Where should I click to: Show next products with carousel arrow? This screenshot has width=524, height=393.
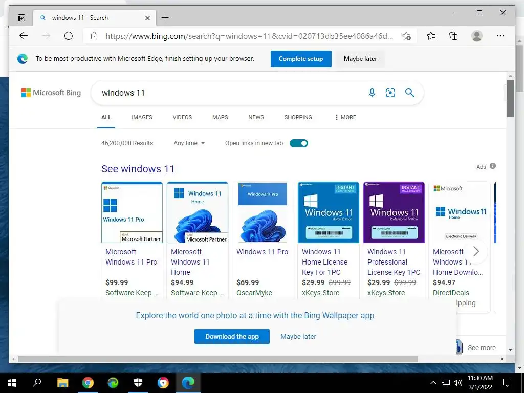tap(476, 251)
